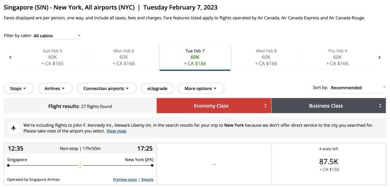390x187 pixels.
Task: Toggle the eUpgrade filter
Action: point(157,89)
